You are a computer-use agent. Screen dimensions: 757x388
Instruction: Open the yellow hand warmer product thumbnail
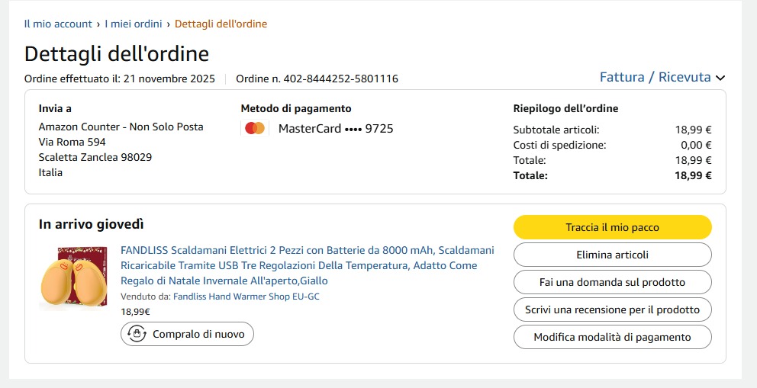[x=74, y=277]
